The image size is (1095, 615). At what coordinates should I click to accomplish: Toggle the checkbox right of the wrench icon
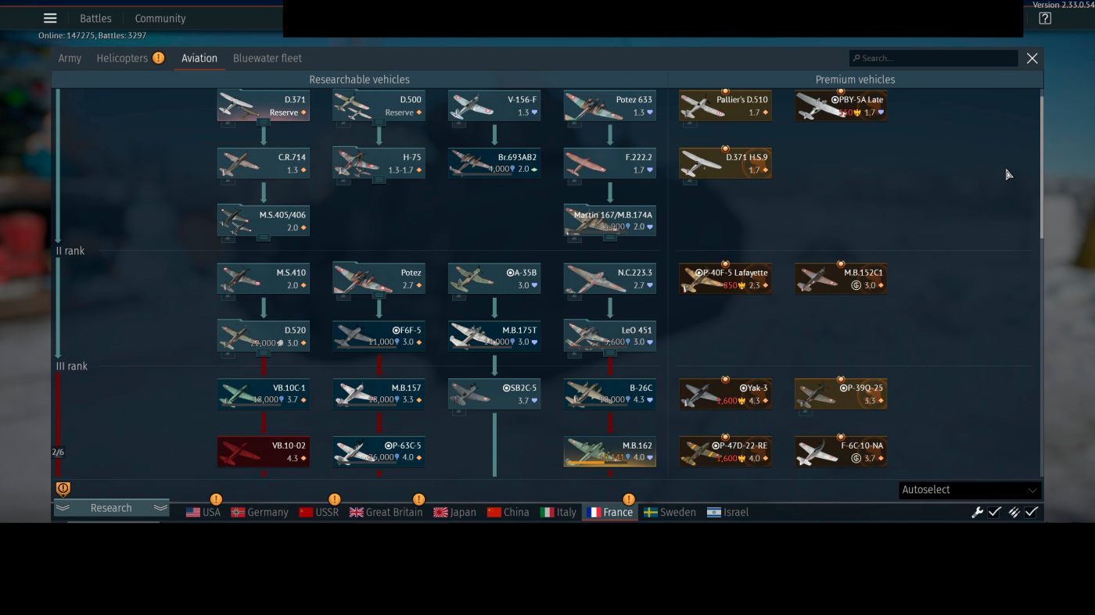994,513
